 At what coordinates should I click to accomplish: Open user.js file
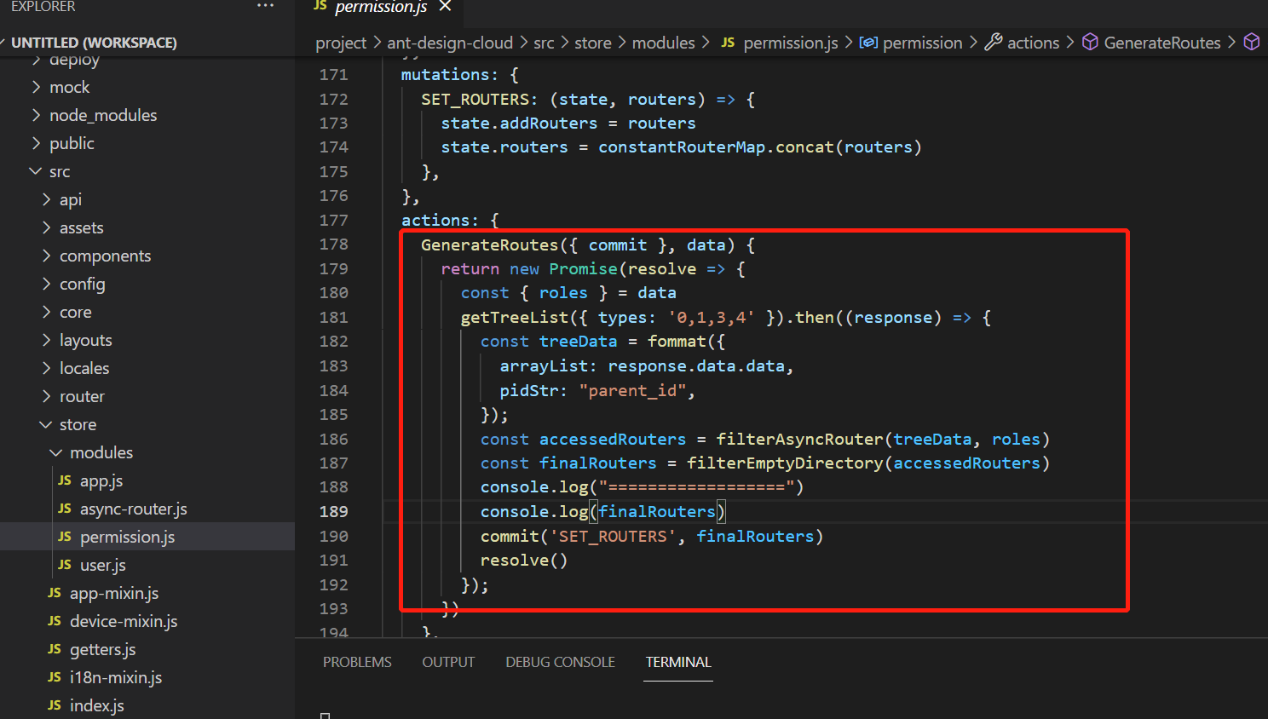(103, 565)
